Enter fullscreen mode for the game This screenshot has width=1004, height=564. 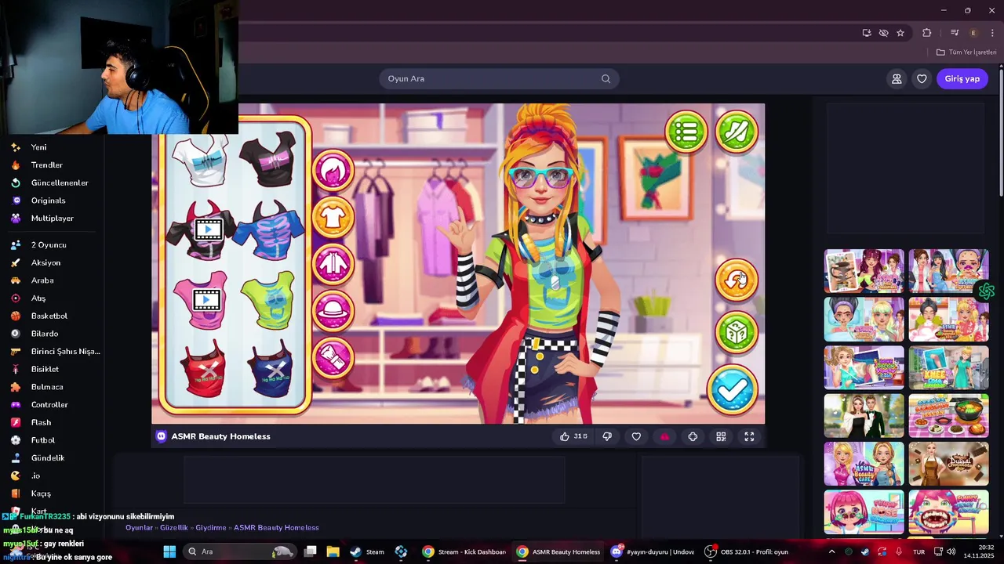749,436
